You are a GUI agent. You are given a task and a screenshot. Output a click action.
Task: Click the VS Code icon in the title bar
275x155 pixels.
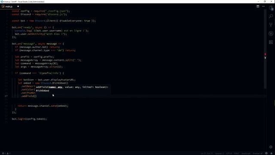[1, 2]
